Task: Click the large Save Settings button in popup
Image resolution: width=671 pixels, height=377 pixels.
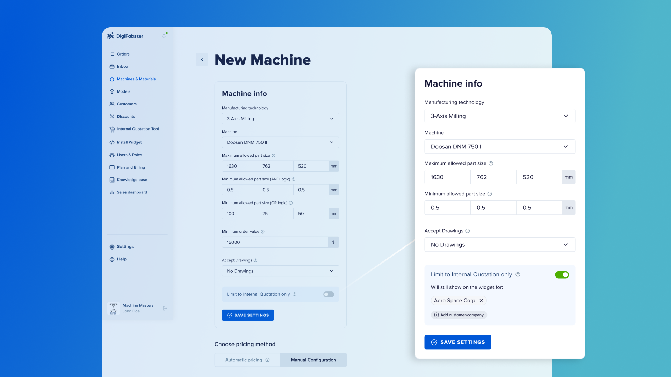Action: (457, 342)
